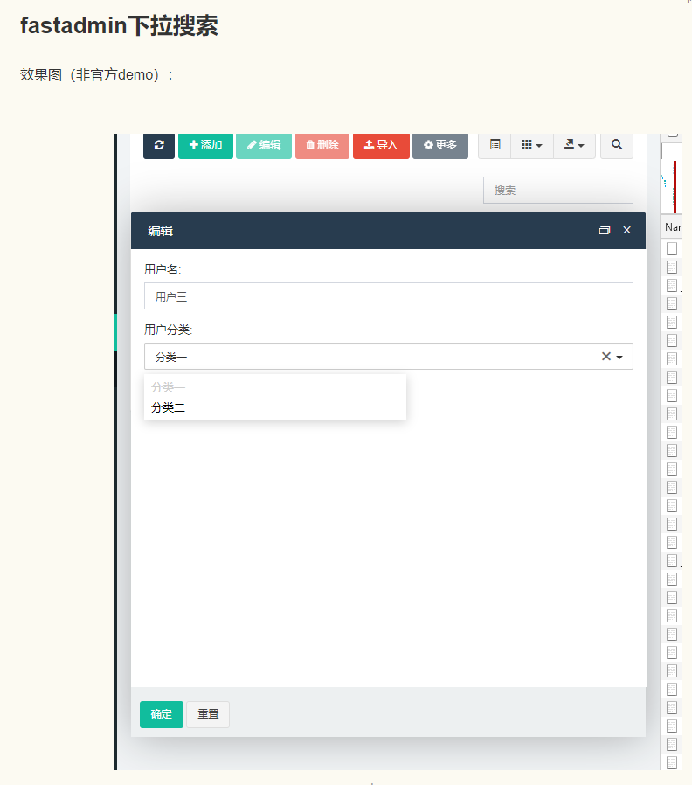Clear the selected 分类一 with X
The height and width of the screenshot is (785, 692).
tap(606, 357)
